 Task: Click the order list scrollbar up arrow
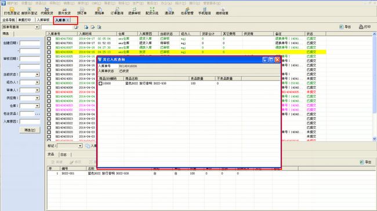click(x=374, y=34)
